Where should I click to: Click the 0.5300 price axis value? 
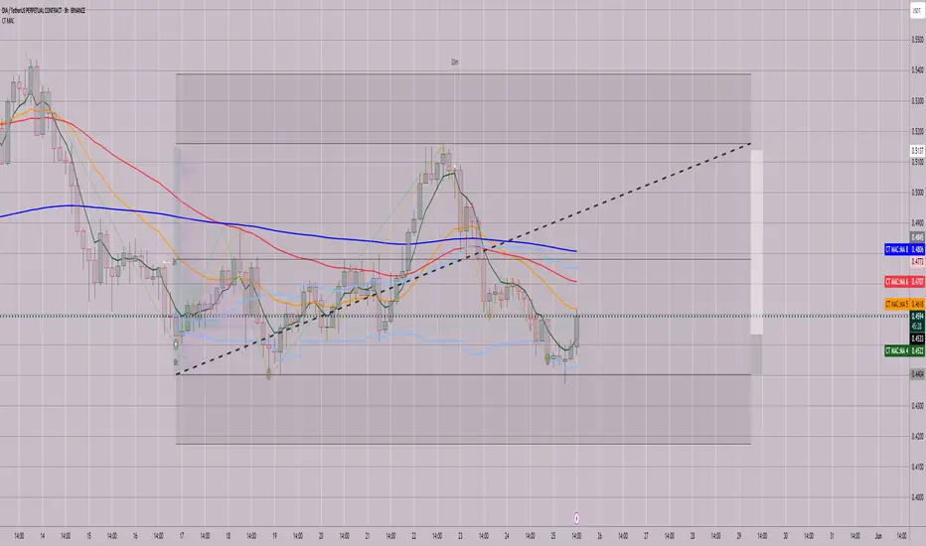point(917,101)
